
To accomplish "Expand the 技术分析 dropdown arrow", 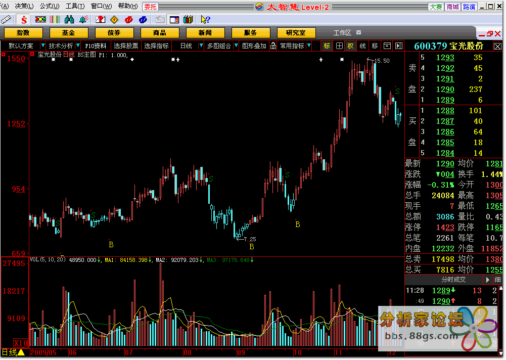I will point(77,46).
